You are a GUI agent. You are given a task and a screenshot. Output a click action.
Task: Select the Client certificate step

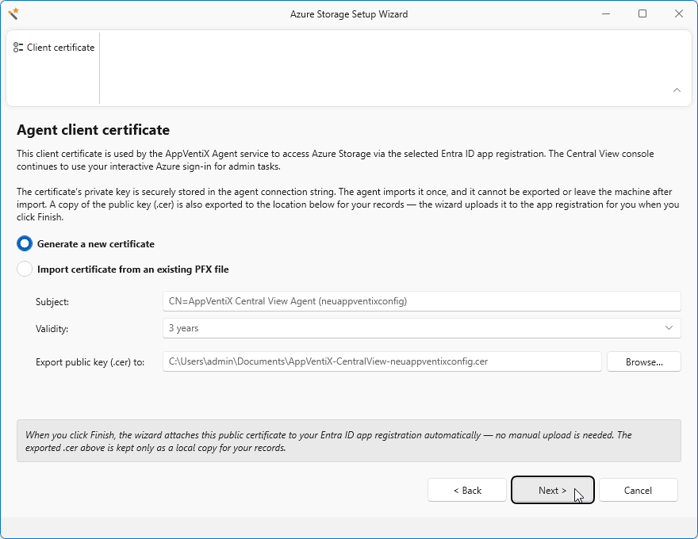point(54,47)
